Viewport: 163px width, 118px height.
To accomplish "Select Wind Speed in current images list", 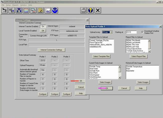I will [x=94, y=75].
